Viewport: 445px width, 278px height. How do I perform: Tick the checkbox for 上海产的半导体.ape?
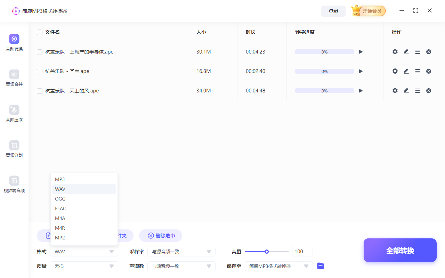click(x=39, y=51)
